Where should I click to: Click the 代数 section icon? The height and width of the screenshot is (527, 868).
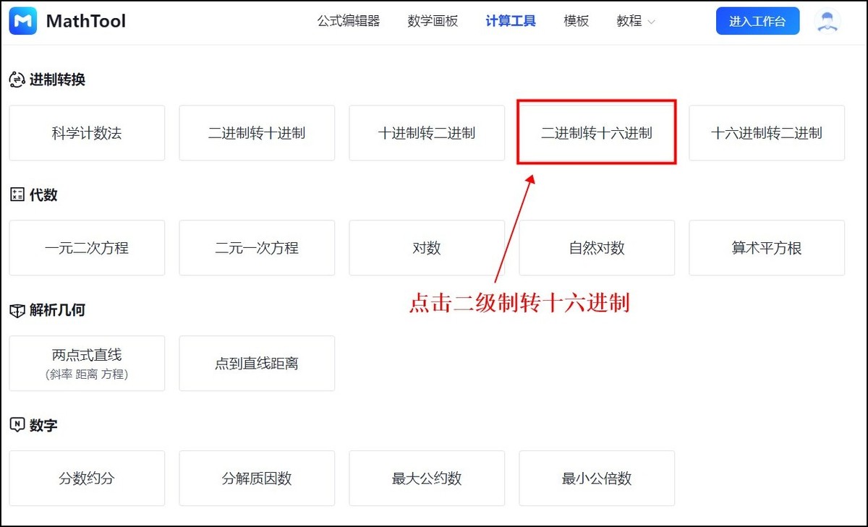click(17, 195)
